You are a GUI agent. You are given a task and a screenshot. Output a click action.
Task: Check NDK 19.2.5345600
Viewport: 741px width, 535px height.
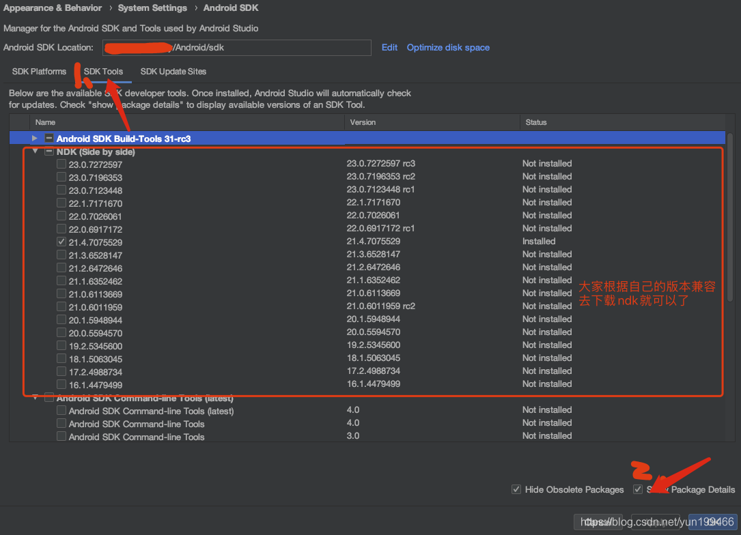pos(61,346)
